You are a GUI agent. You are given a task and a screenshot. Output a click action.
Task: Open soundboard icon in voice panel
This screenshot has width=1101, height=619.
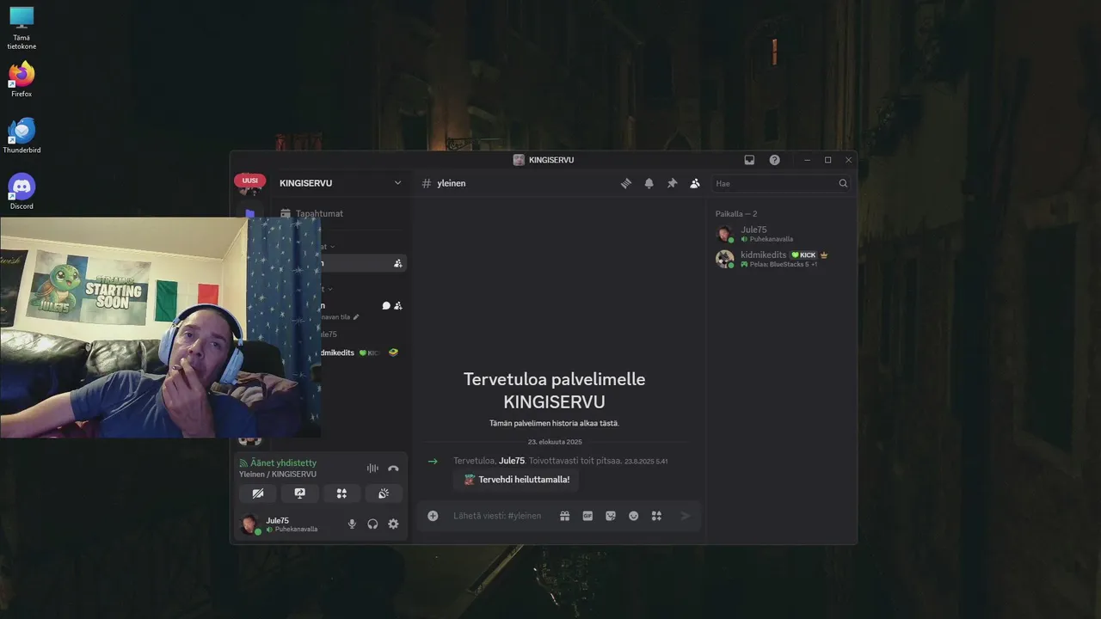coord(384,493)
